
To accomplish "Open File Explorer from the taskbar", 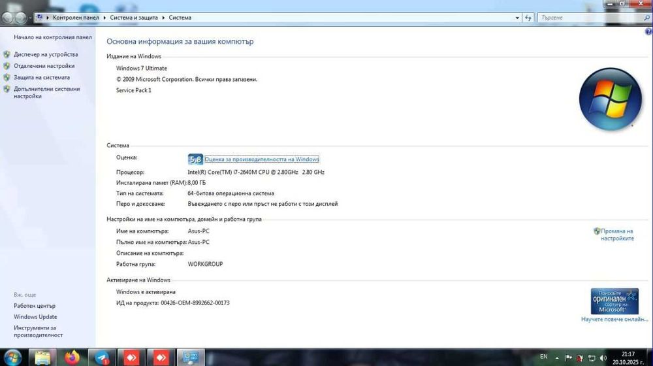I will (42, 358).
